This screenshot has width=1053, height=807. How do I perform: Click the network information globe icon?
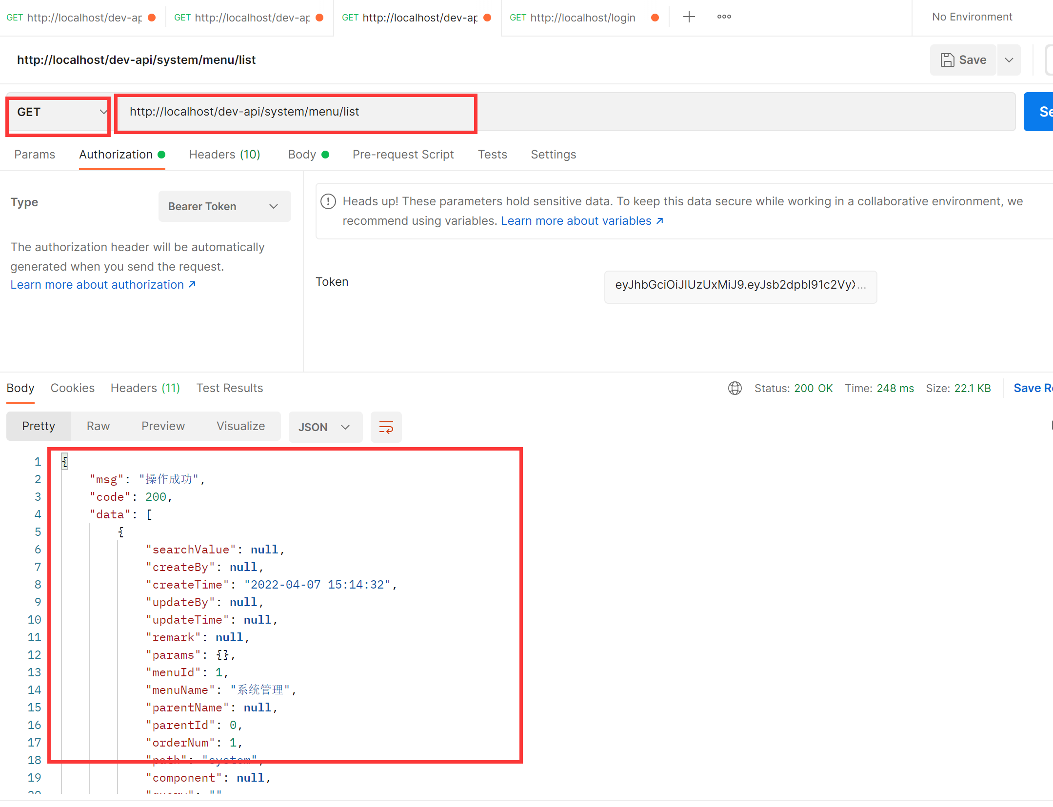coord(735,388)
